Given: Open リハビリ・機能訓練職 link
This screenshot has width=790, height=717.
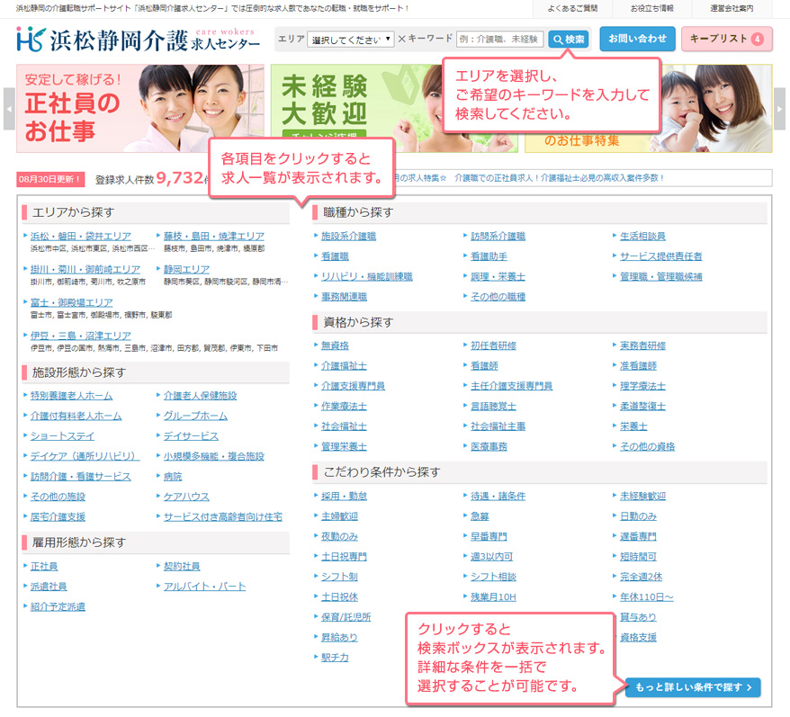Looking at the screenshot, I should [x=367, y=276].
